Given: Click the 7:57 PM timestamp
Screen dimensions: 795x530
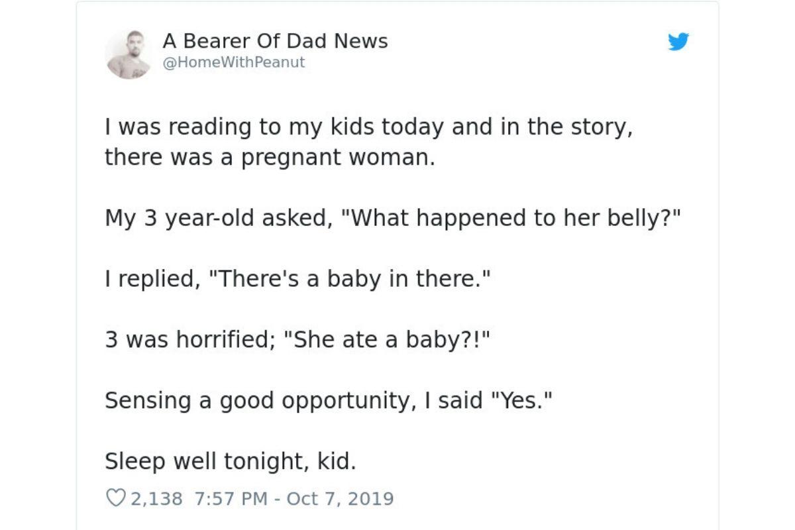Looking at the screenshot, I should pos(232,498).
